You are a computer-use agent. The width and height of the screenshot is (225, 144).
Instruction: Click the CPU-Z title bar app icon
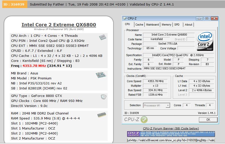[125, 18]
